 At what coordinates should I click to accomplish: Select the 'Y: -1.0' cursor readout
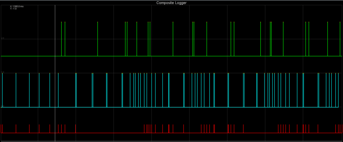(13, 9)
